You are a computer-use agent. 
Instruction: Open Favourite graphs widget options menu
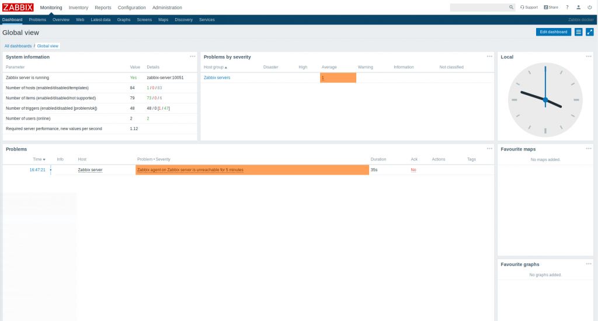point(589,264)
